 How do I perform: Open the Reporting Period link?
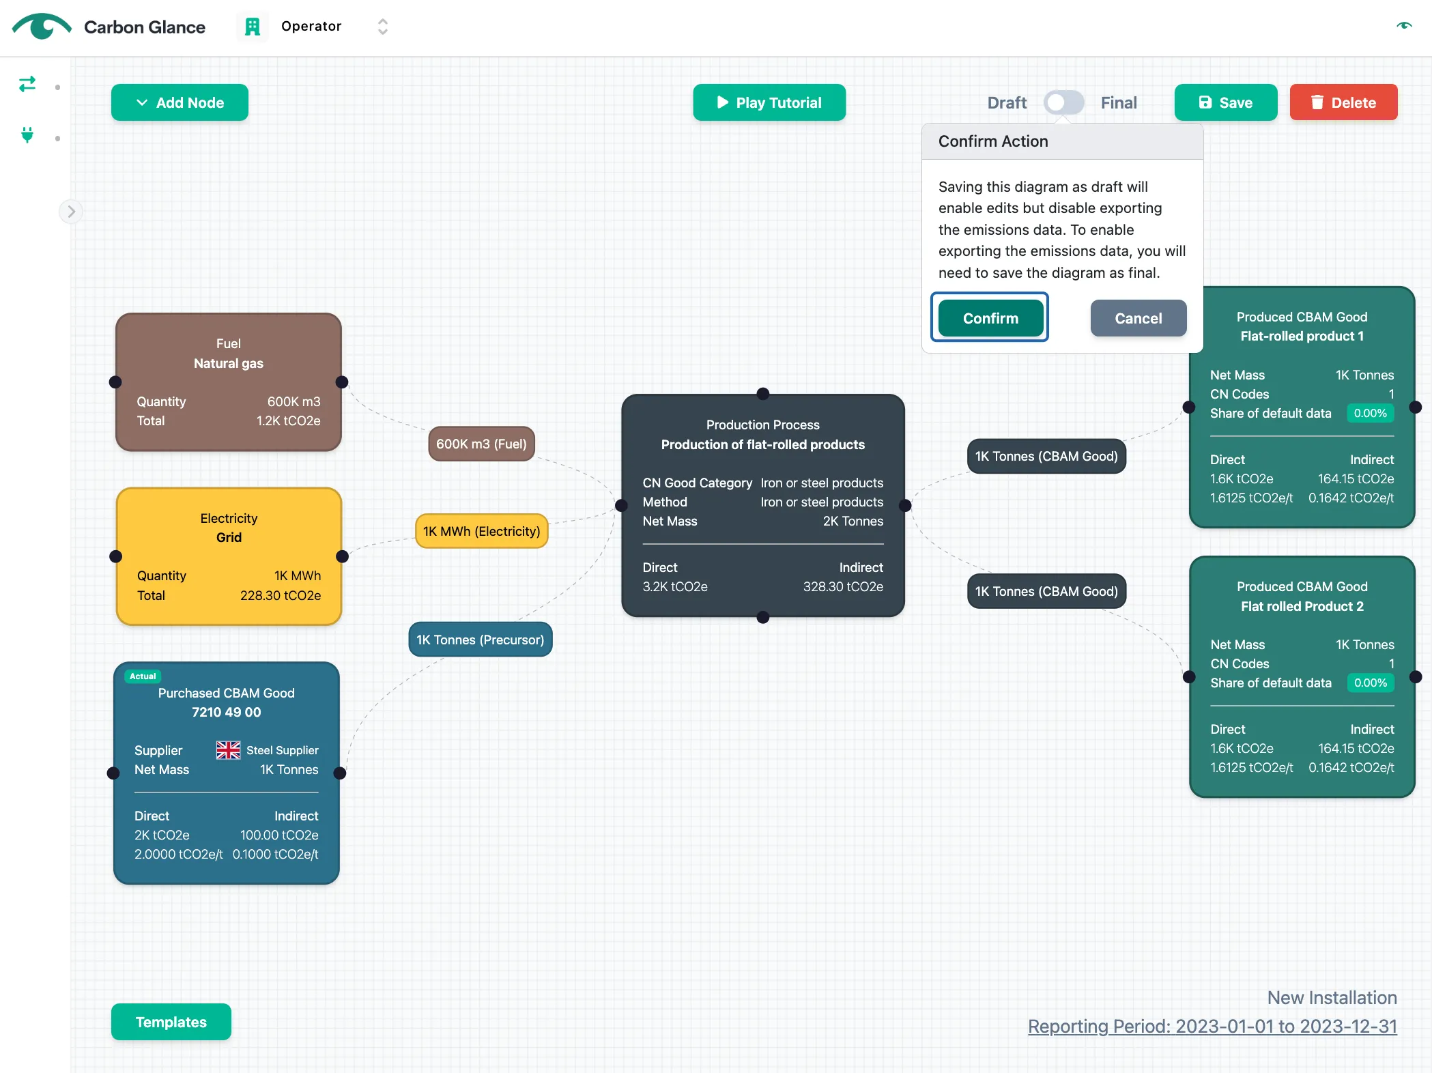[1212, 1026]
